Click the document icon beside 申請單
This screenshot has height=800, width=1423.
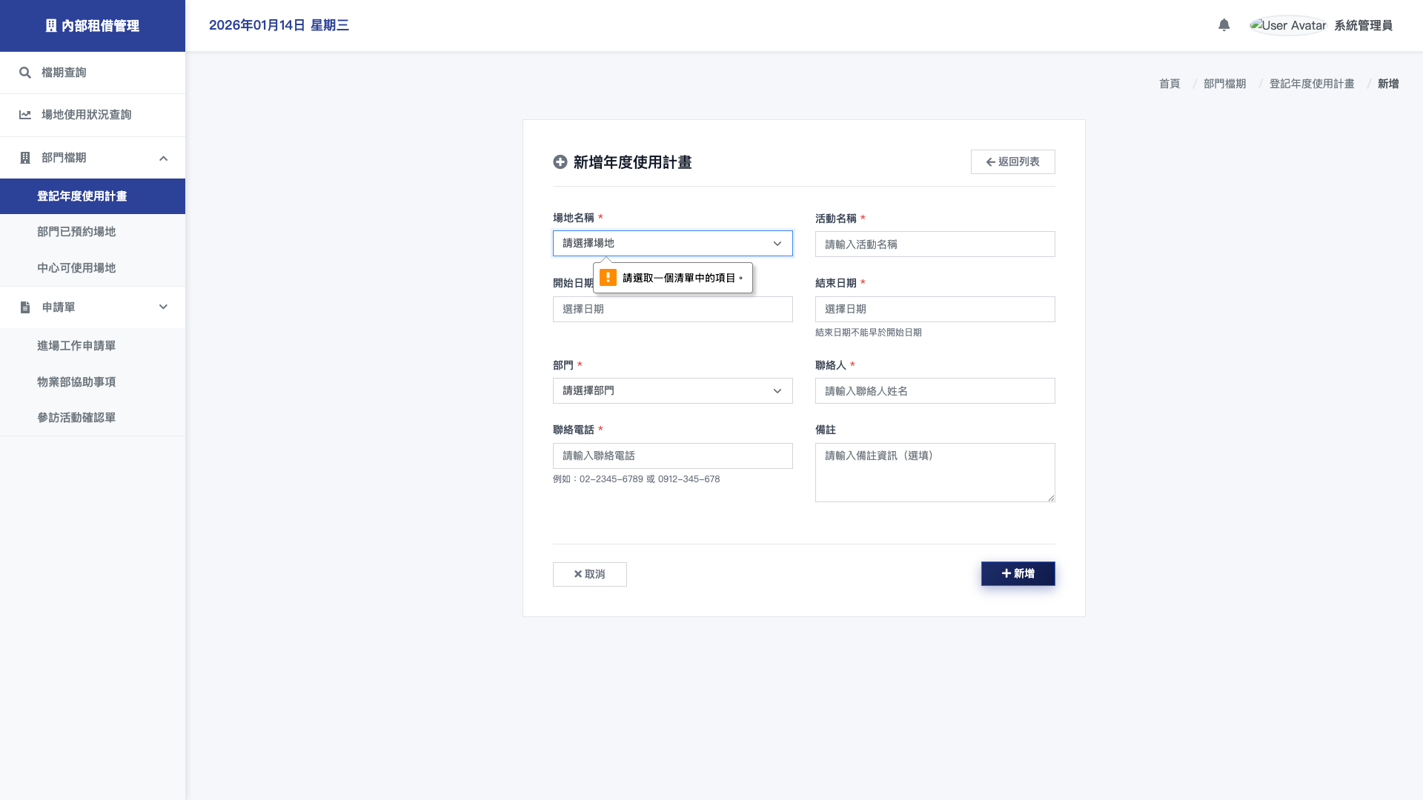point(25,307)
